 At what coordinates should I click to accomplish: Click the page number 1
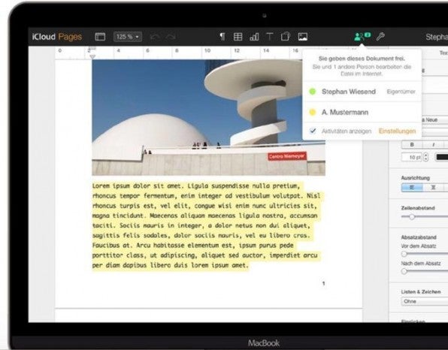323,283
